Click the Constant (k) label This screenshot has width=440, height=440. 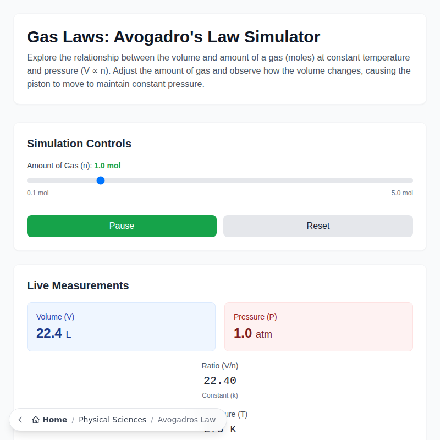point(219,395)
